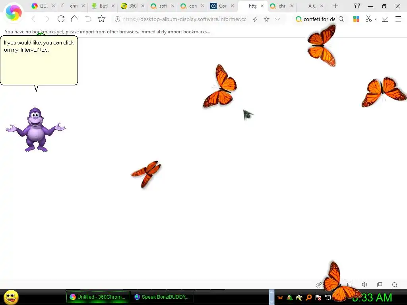Go back to the previous page
Viewport: 407px width, 305px height.
pyautogui.click(x=33, y=19)
